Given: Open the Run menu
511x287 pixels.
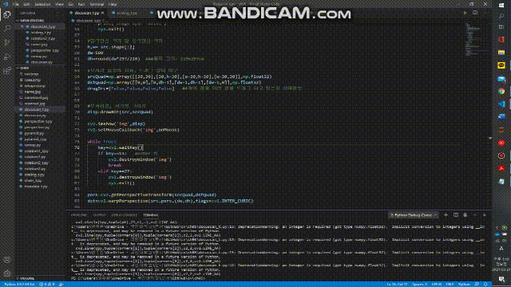Looking at the screenshot, I should pos(81,4).
